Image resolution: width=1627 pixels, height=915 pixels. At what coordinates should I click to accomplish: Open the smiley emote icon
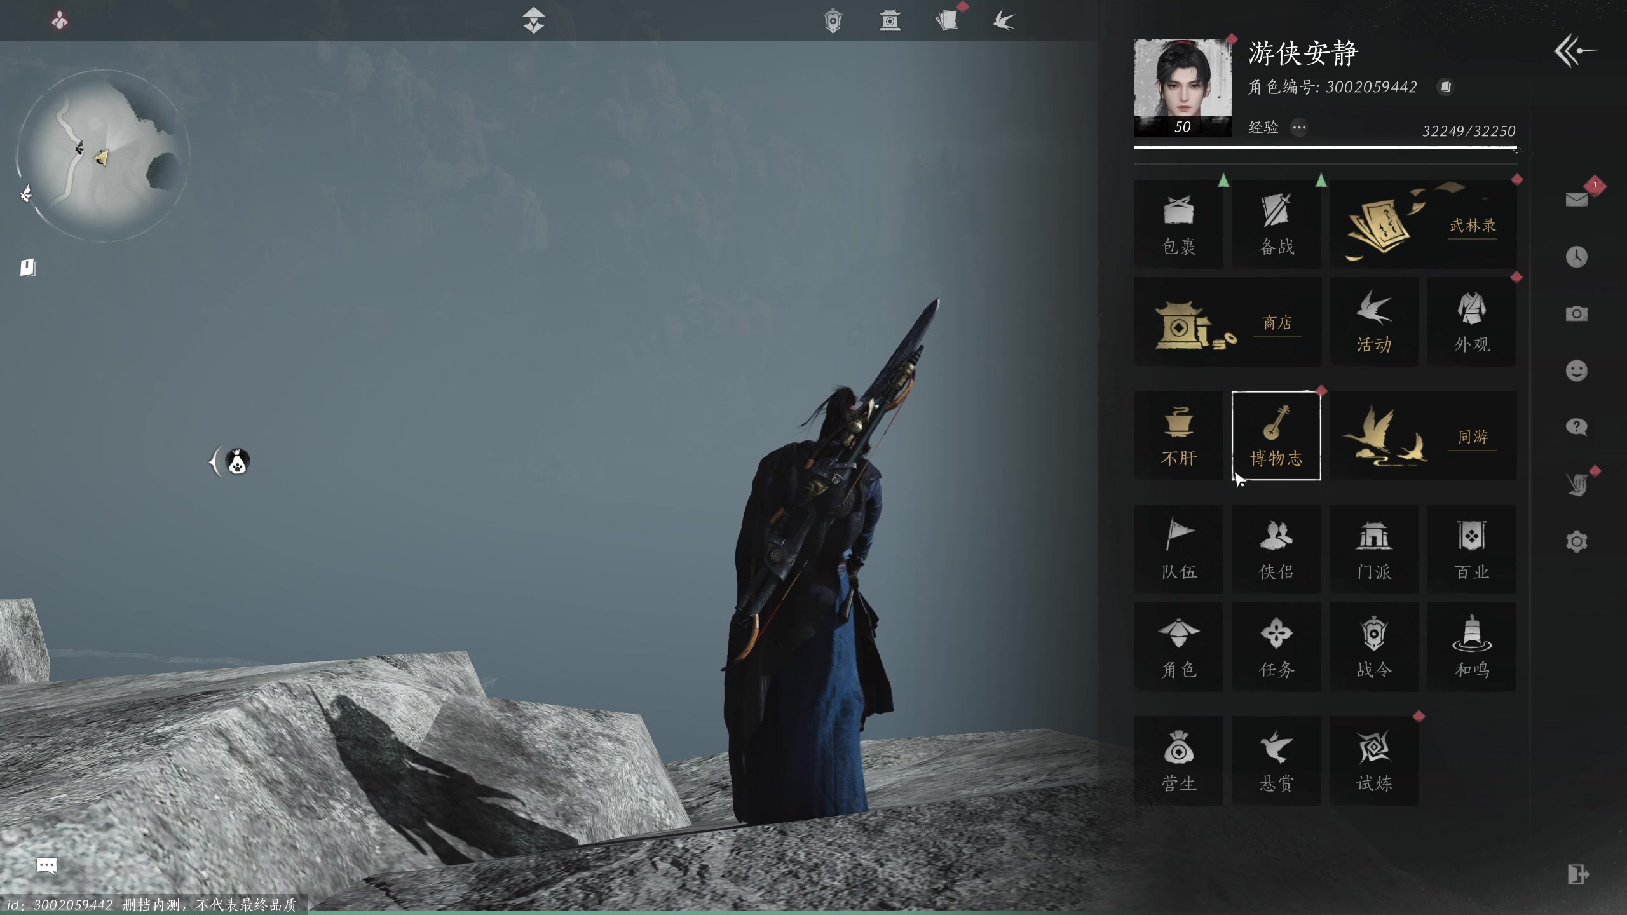click(x=1576, y=370)
